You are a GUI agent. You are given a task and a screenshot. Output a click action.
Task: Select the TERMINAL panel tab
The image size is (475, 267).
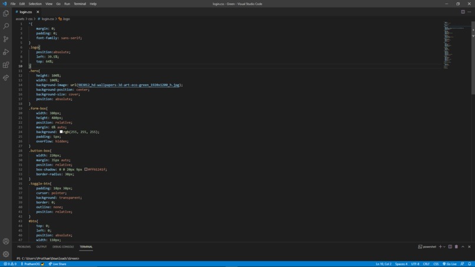point(86,247)
